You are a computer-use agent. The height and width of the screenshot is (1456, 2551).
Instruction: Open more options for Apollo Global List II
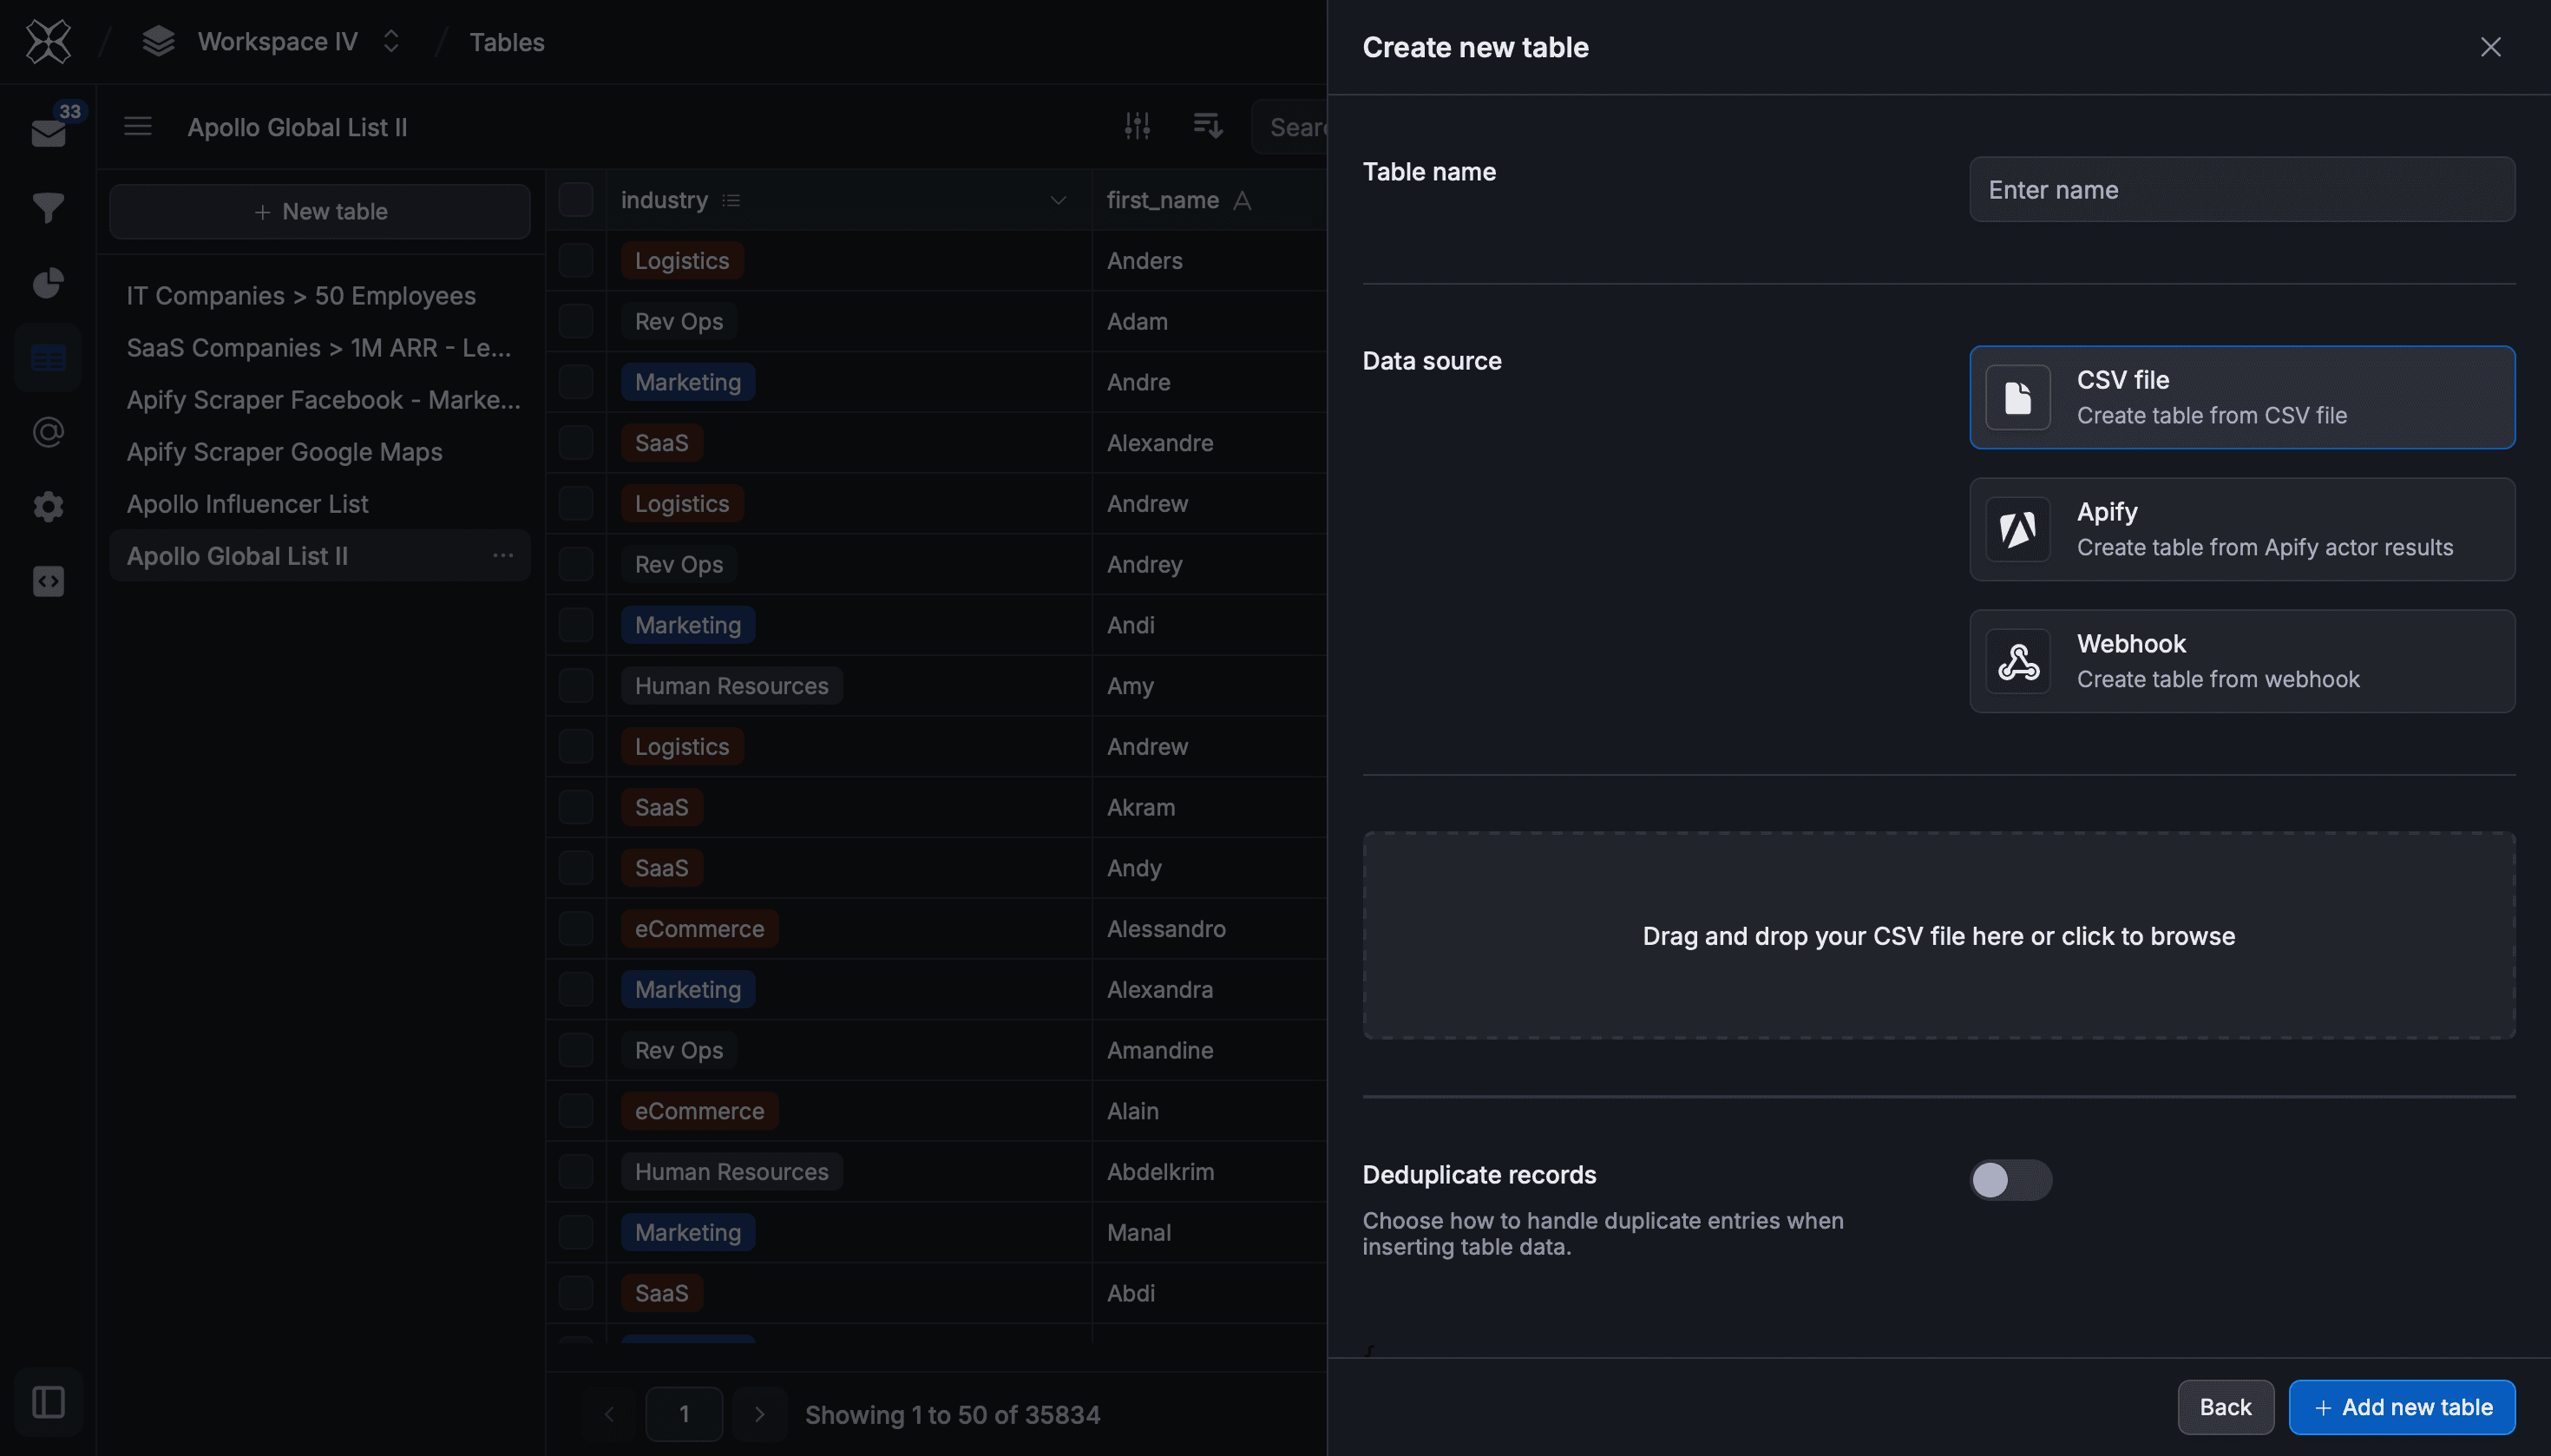pos(503,556)
